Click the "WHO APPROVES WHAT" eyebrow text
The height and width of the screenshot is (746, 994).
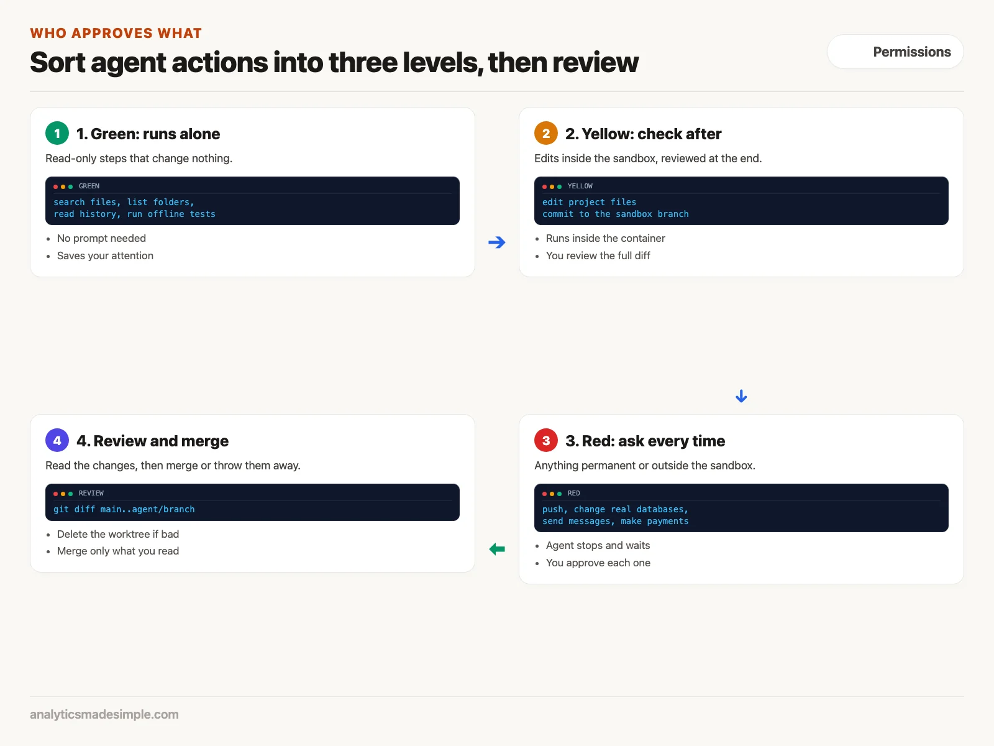(x=116, y=33)
